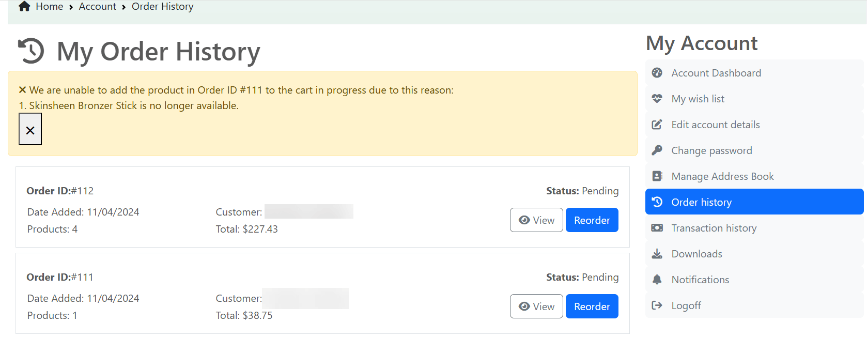
Task: Click the Transaction history money icon
Action: [657, 228]
